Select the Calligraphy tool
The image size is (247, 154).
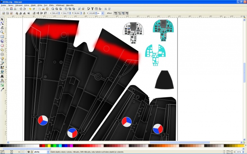click(2, 68)
